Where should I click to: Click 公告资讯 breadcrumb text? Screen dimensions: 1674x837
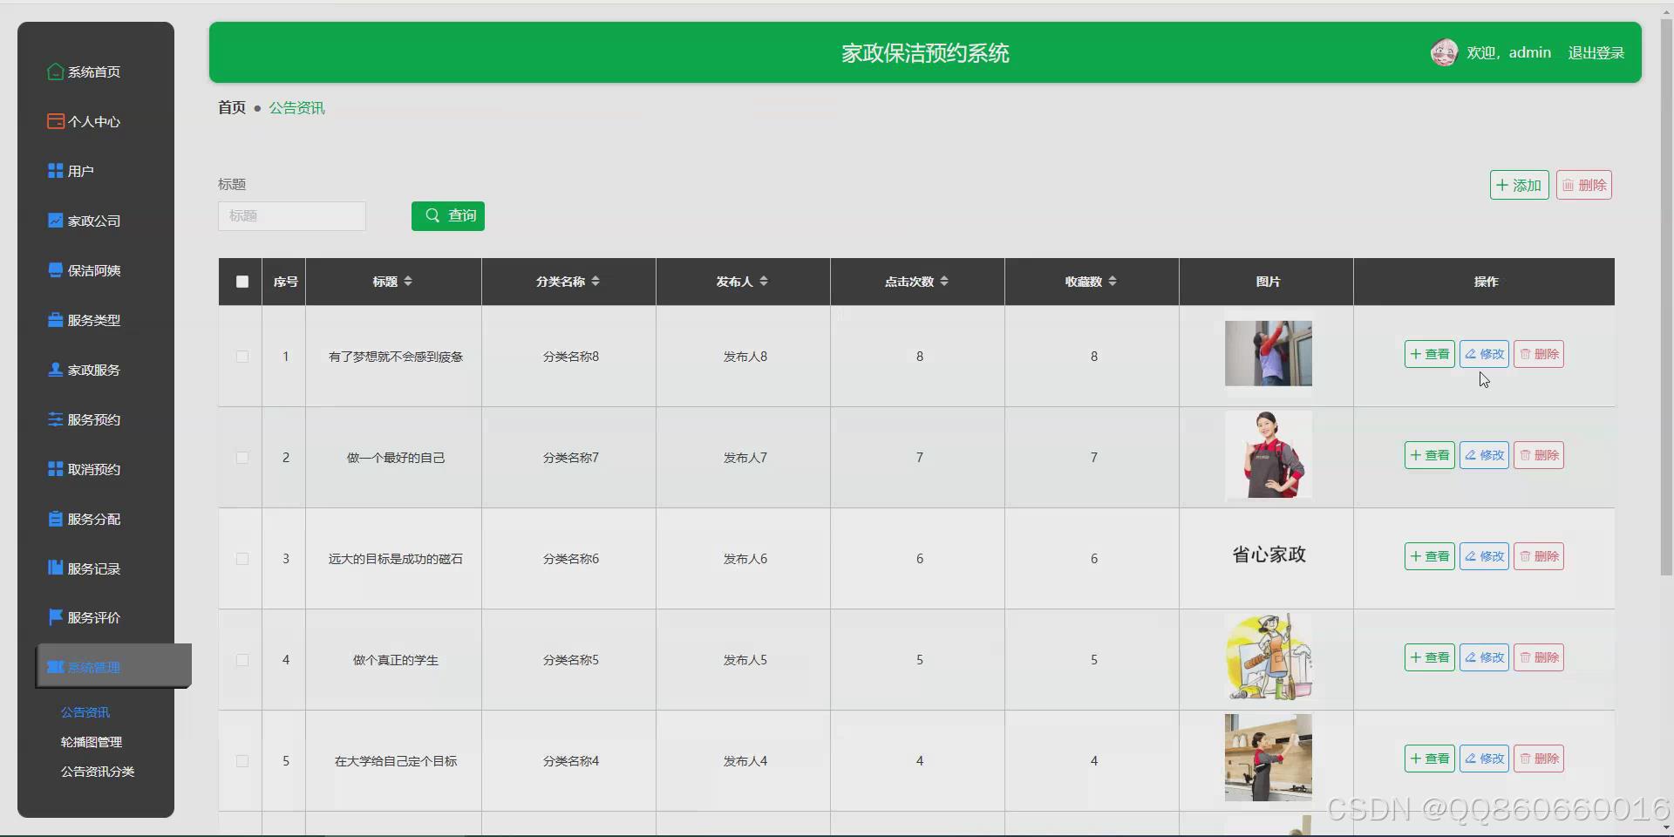pyautogui.click(x=296, y=107)
